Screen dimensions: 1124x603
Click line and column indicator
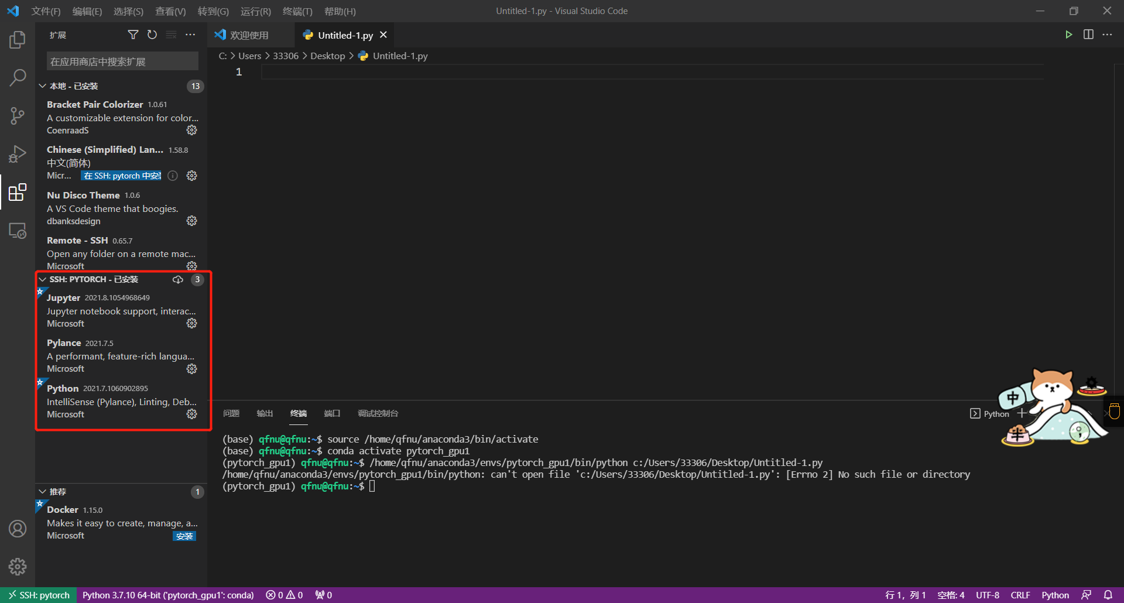click(x=905, y=595)
